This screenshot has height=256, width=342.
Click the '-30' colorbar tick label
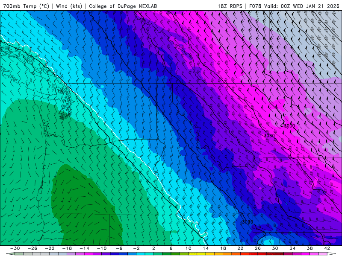15,248
